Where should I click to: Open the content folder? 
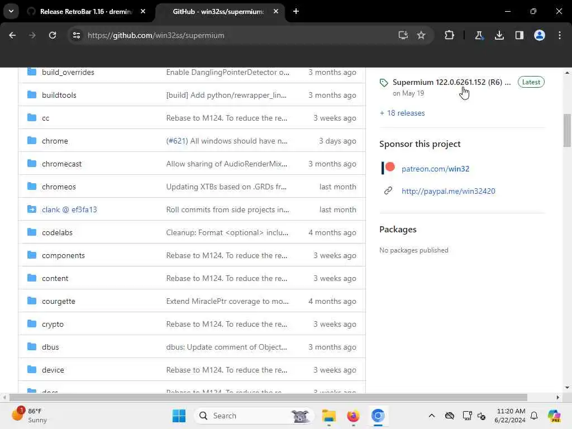click(x=55, y=278)
